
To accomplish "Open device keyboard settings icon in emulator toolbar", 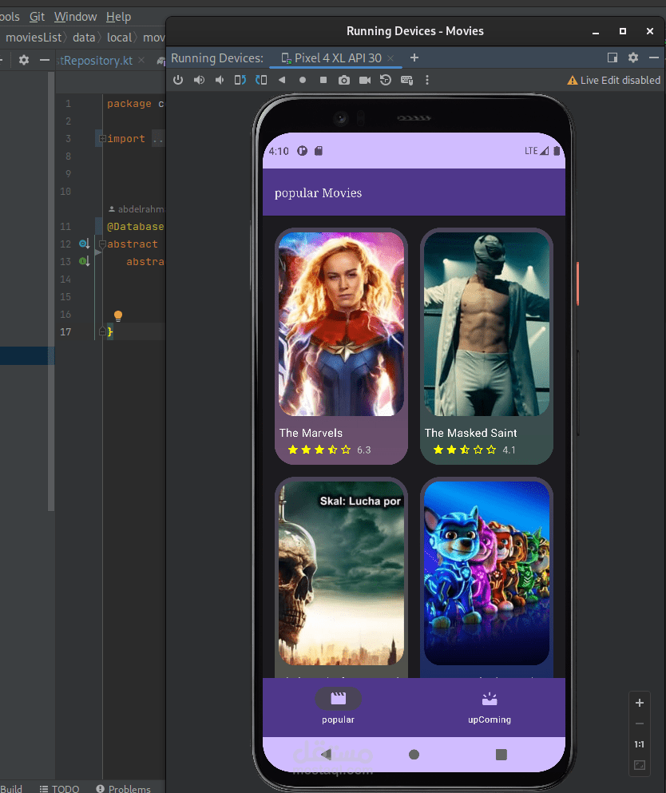I will 406,80.
